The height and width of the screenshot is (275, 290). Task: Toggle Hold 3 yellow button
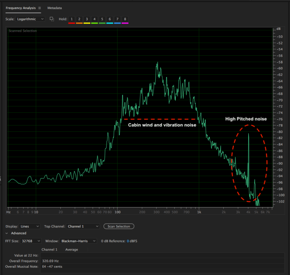(87, 19)
